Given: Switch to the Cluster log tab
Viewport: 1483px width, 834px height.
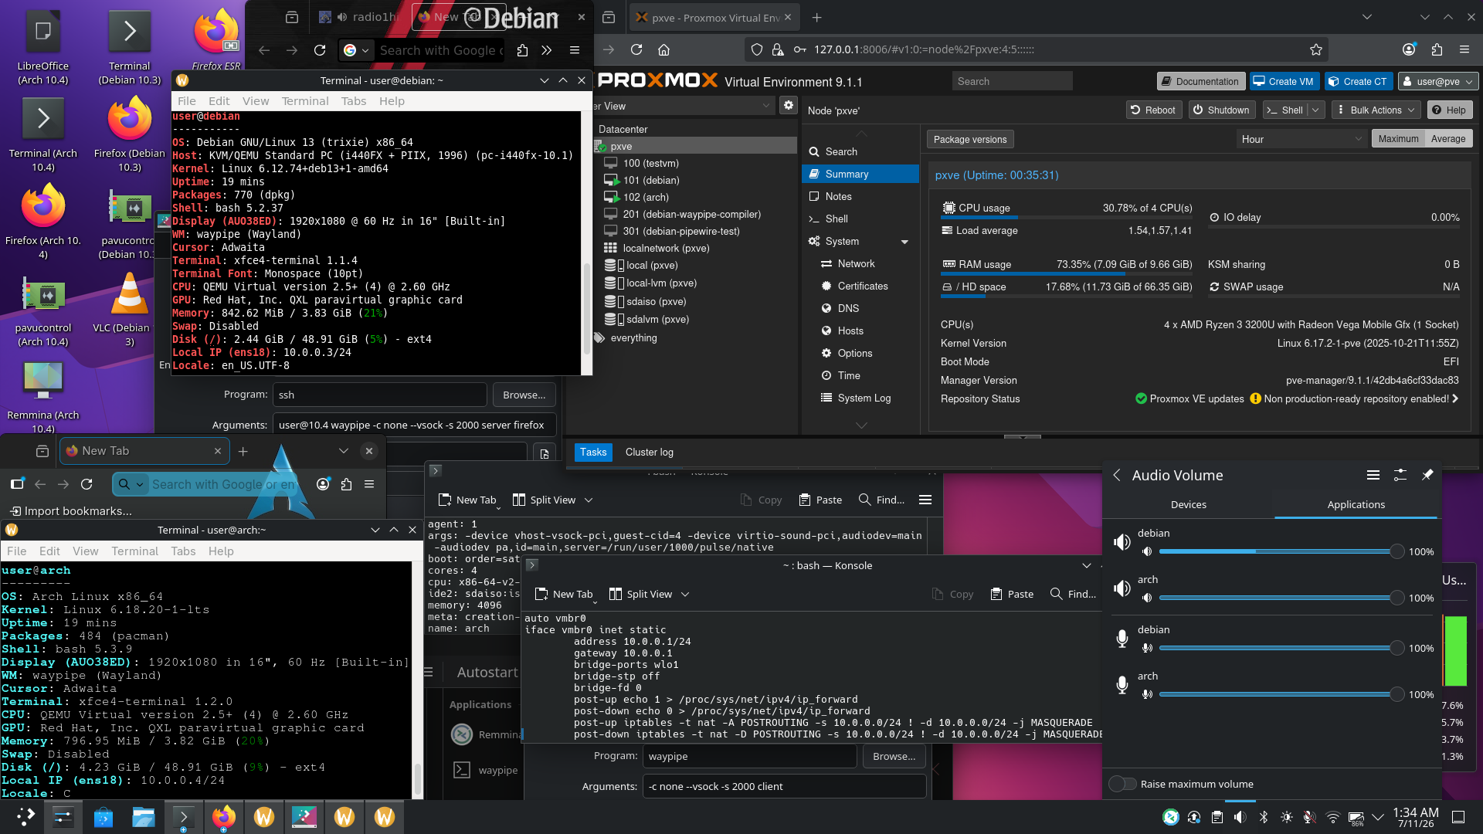Looking at the screenshot, I should coord(649,452).
